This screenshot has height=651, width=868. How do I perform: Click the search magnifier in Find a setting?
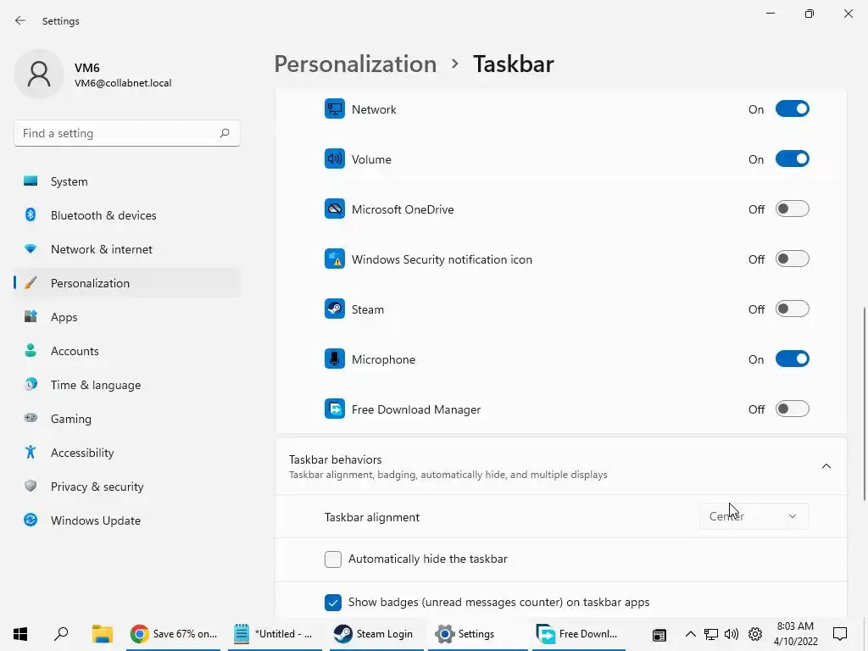pyautogui.click(x=224, y=133)
